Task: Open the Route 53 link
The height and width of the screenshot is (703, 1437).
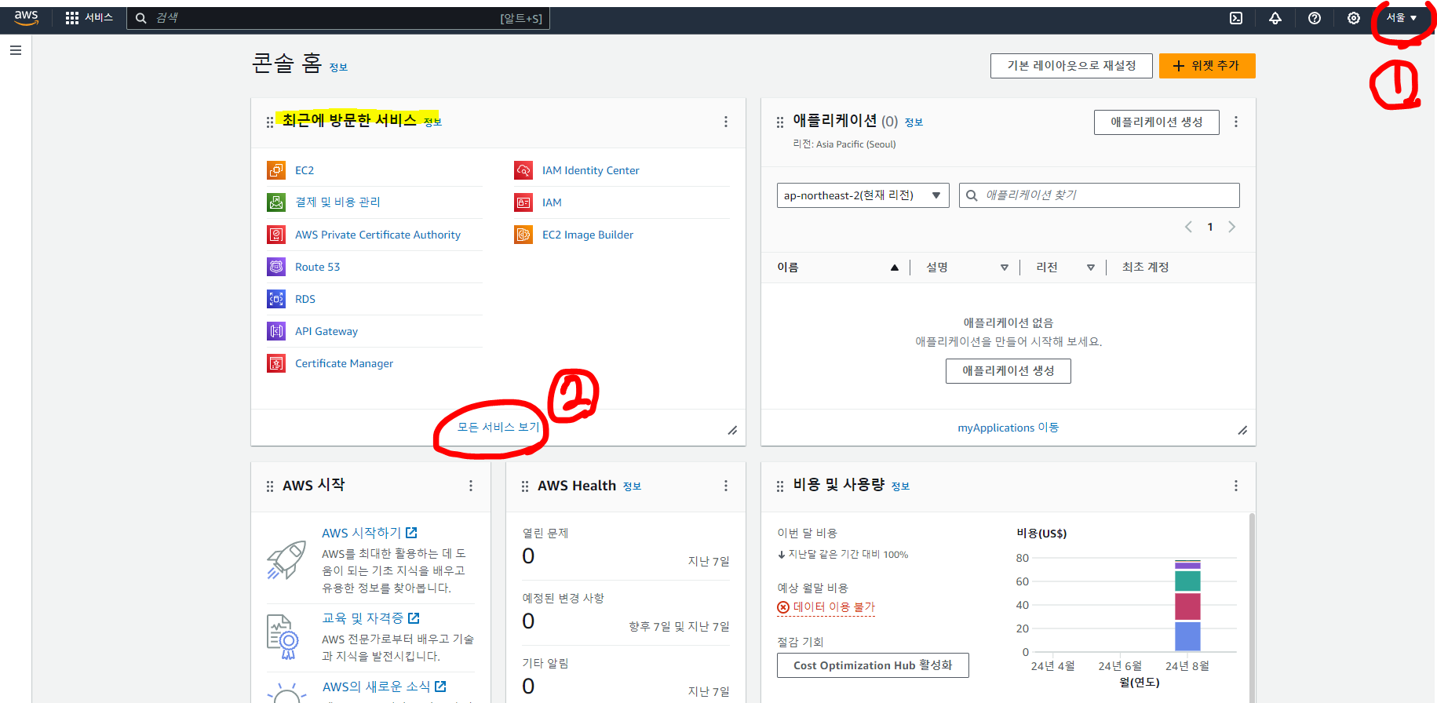Action: (x=318, y=267)
